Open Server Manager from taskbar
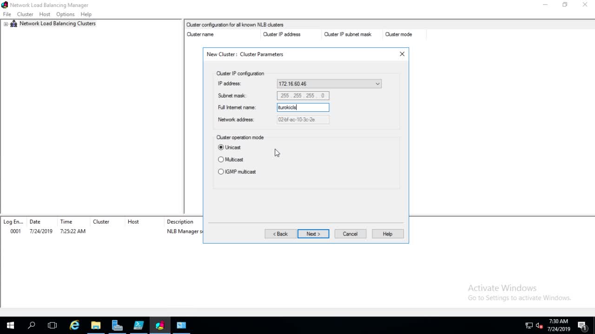595x334 pixels. pyautogui.click(x=117, y=326)
